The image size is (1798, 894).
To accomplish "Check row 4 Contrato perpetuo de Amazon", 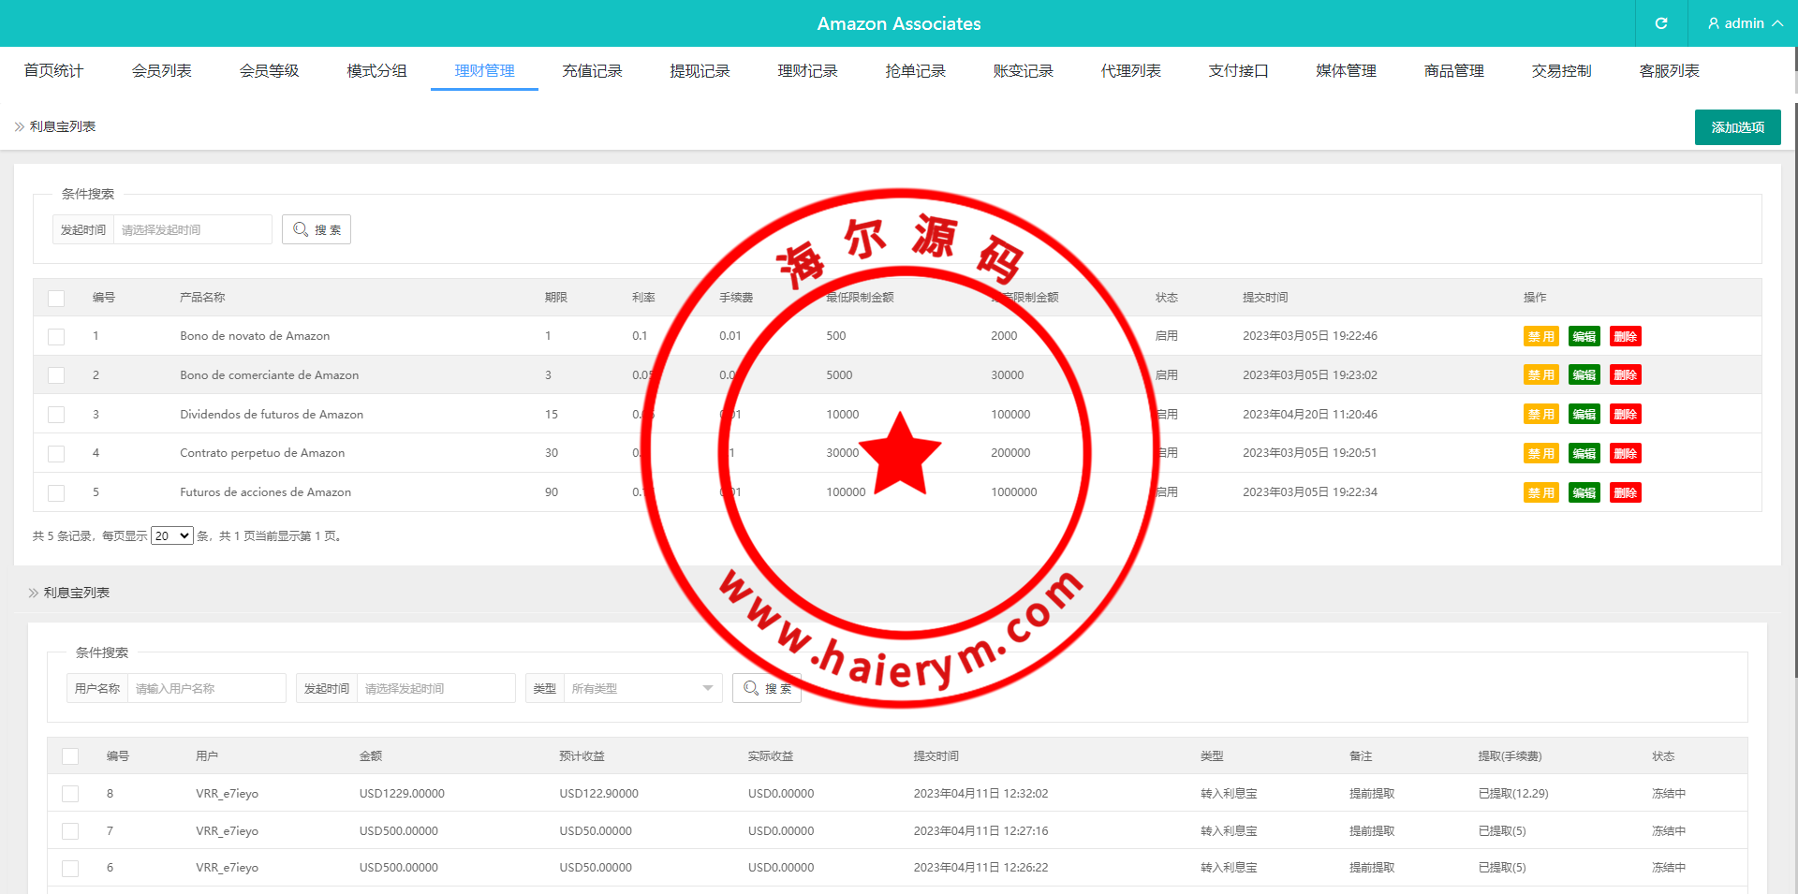I will [x=56, y=453].
